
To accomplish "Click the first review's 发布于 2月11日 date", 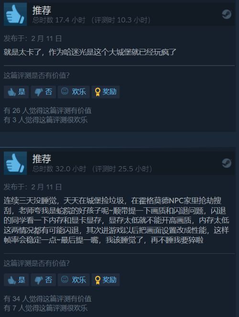I will pos(33,38).
